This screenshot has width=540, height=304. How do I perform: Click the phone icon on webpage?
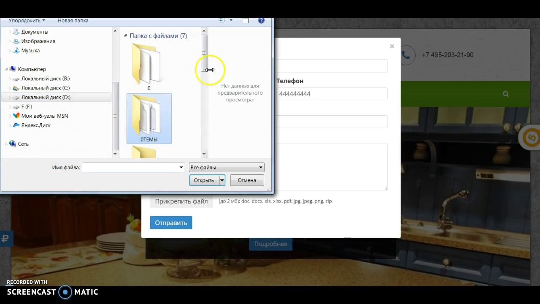(406, 55)
